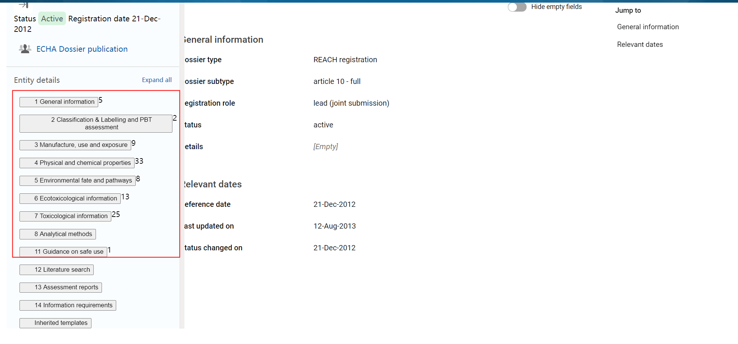Click the ECHA Dossier people icon
Image resolution: width=738 pixels, height=344 pixels.
[25, 49]
